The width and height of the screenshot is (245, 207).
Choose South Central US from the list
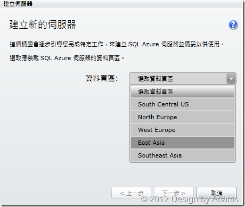(x=183, y=104)
